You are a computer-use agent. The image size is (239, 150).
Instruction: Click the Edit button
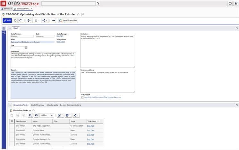pos(7,20)
